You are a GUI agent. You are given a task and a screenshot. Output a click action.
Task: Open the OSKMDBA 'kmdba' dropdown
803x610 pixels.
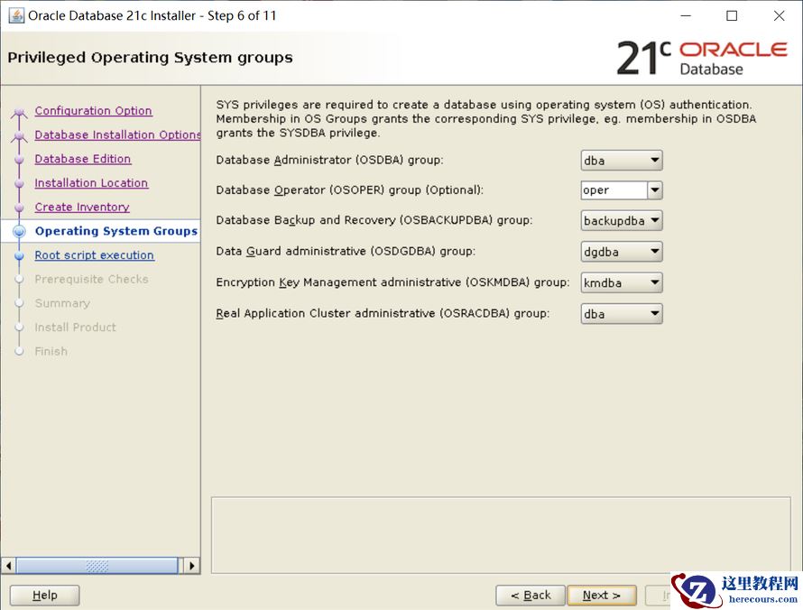point(622,282)
